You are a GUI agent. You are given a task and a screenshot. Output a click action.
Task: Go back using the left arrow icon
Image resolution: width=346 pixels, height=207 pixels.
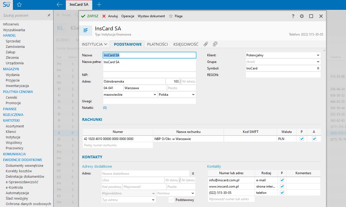coord(59,5)
